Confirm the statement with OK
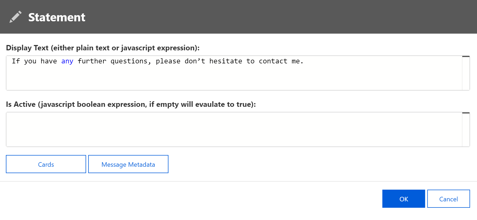 [404, 199]
